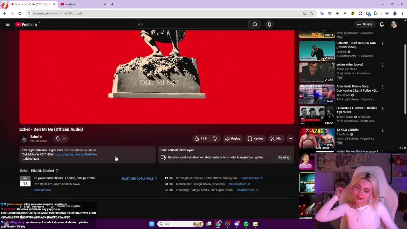Viewport: 407px width, 229px height.
Task: Open the browser extensions puzzle icon
Action: 376,13
